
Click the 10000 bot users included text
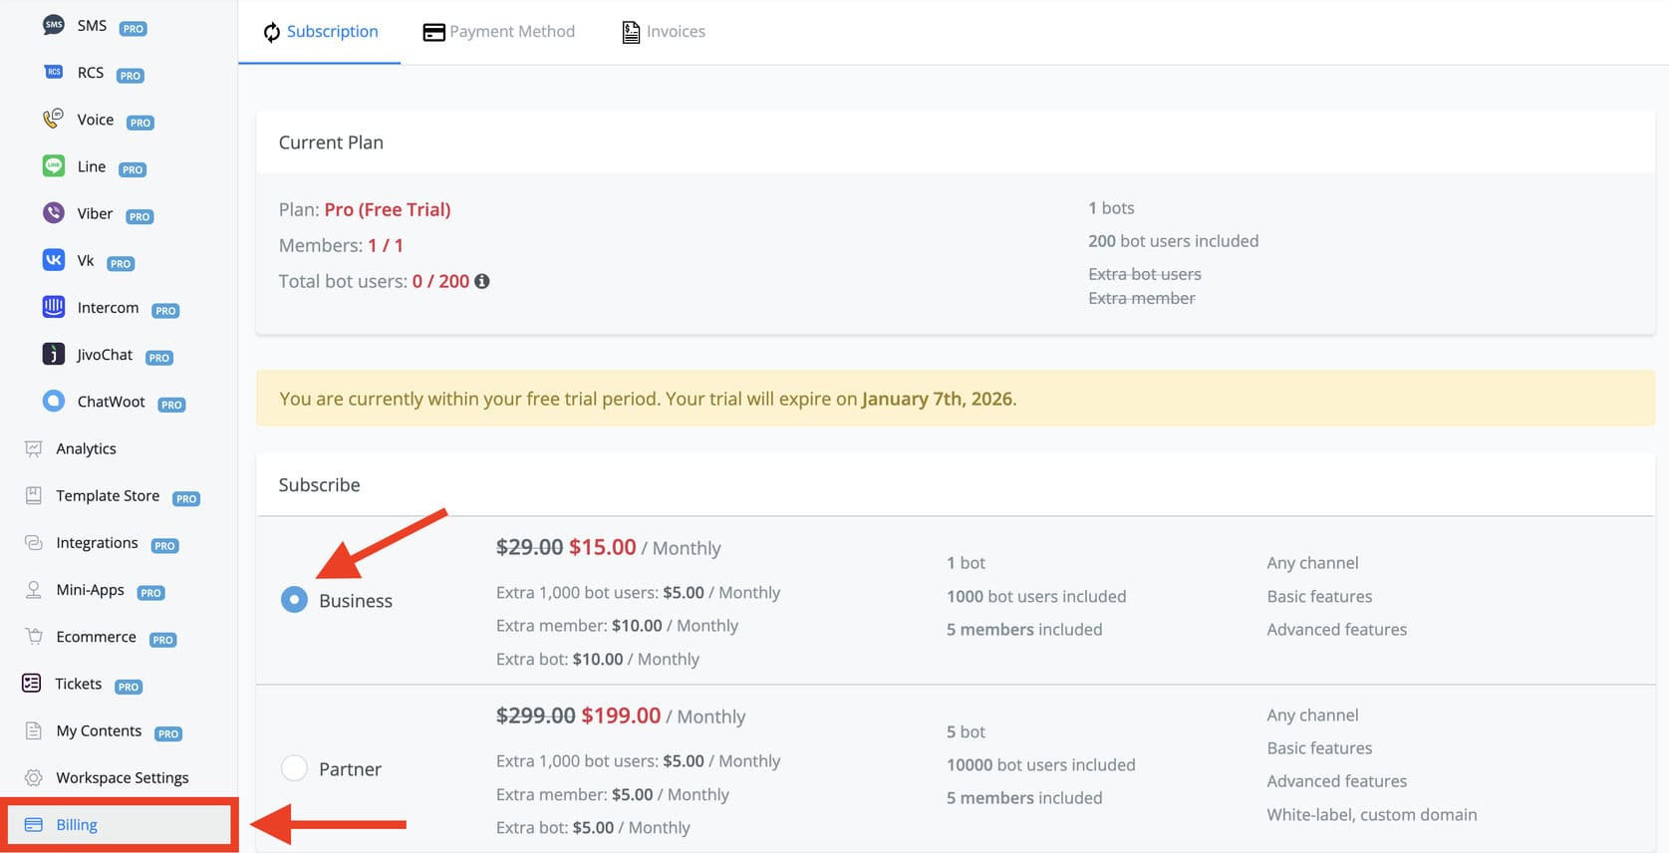tap(1041, 764)
